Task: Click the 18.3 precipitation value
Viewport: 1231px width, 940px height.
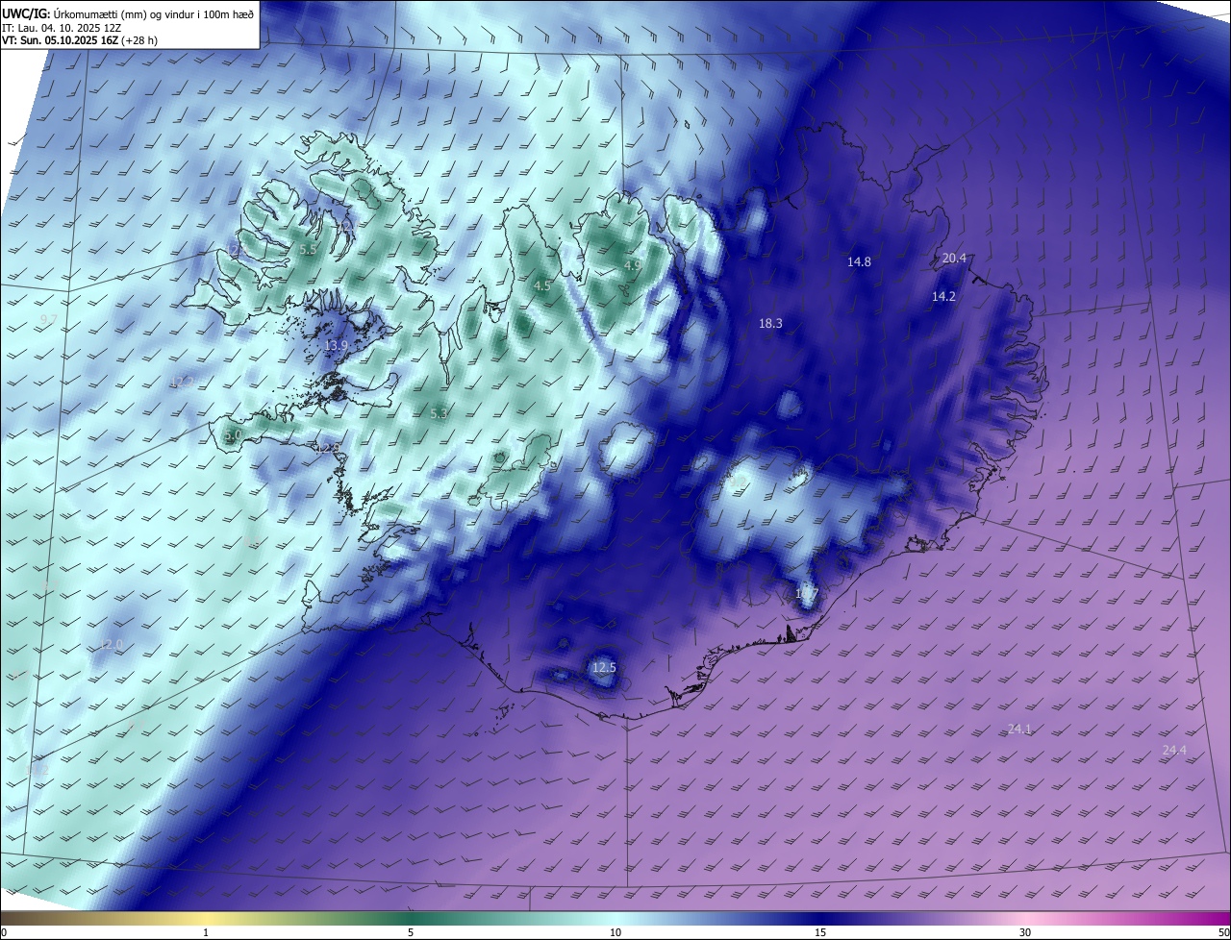Action: (770, 324)
